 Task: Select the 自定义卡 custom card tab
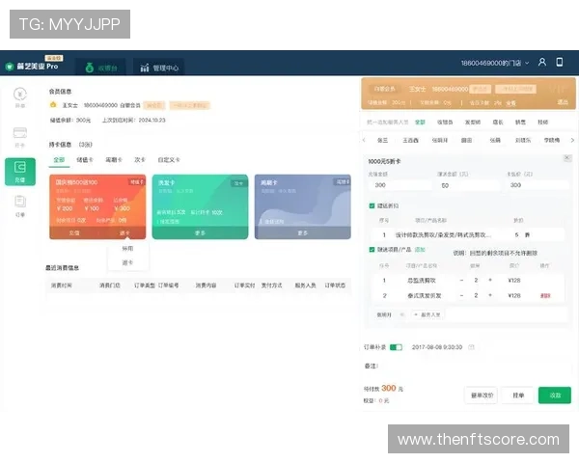click(x=169, y=160)
